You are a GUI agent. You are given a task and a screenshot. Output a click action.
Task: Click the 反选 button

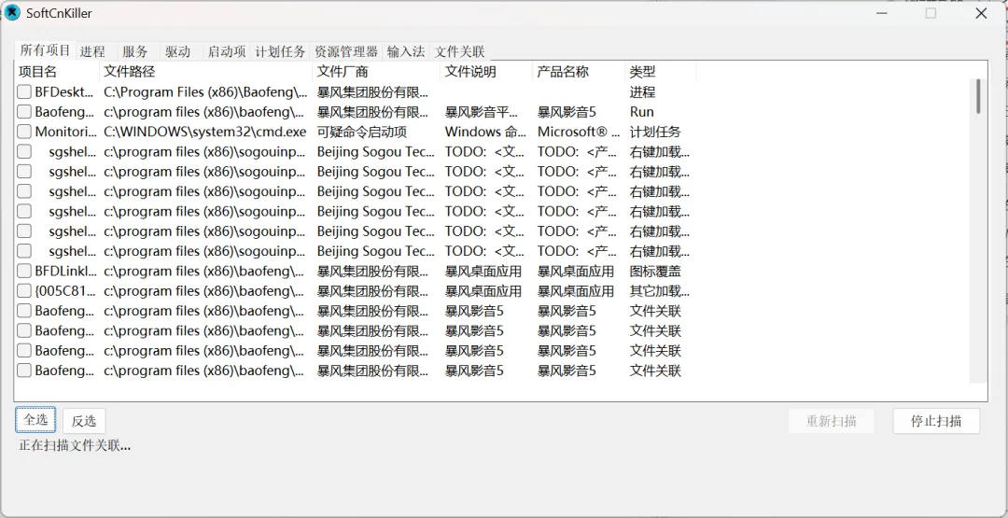84,421
